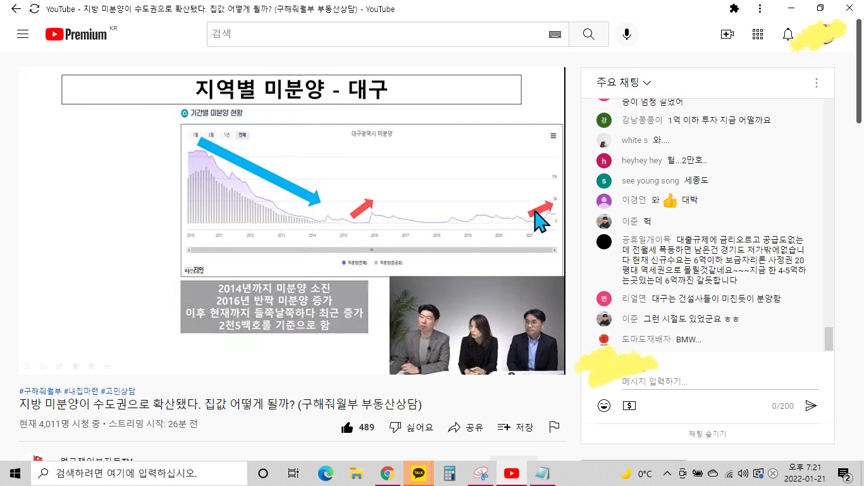
Task: Open the emoji picker in chat
Action: [x=604, y=406]
